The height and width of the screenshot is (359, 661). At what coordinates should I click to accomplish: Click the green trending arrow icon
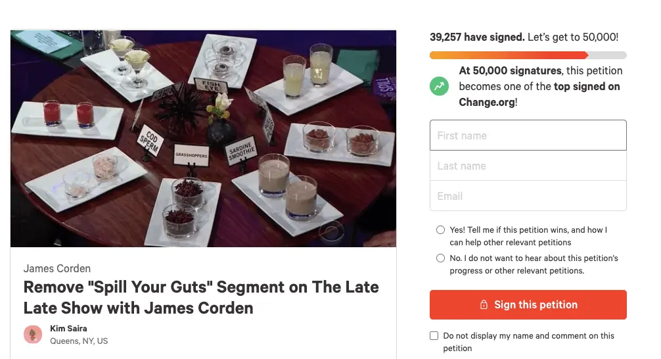tap(439, 86)
